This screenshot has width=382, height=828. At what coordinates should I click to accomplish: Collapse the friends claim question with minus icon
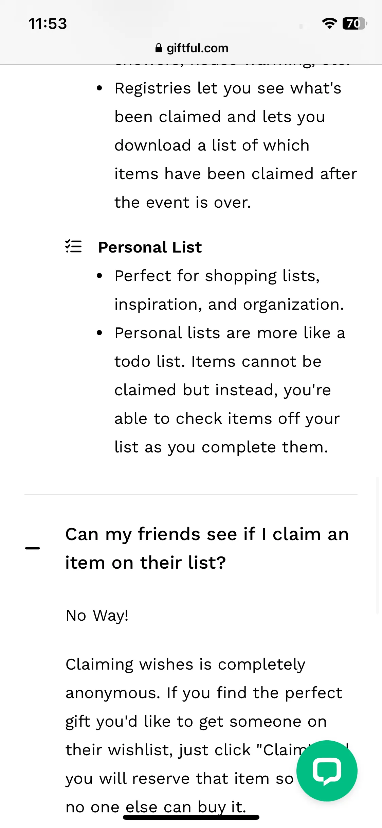(33, 548)
